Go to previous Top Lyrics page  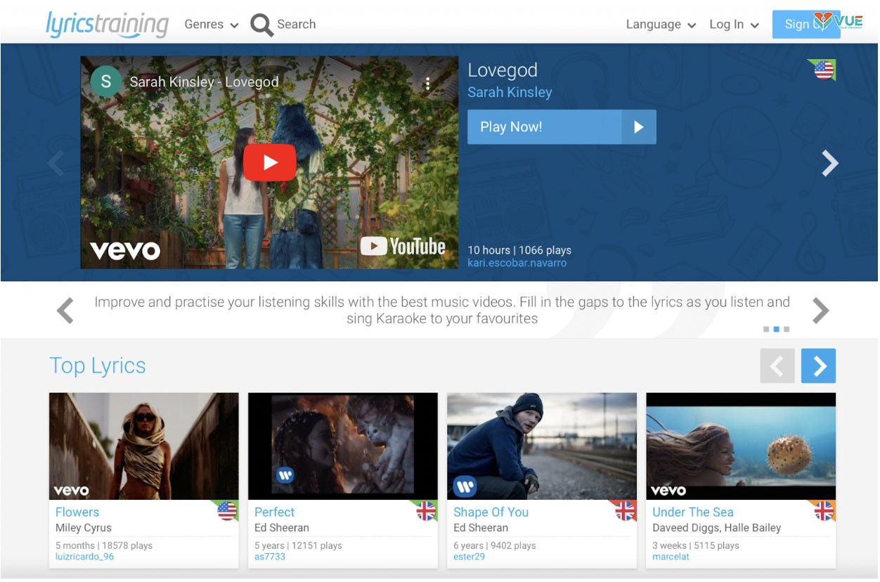click(777, 366)
